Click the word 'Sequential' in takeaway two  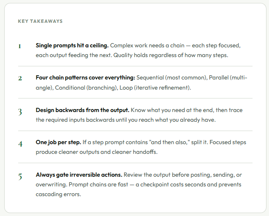pyautogui.click(x=150, y=78)
